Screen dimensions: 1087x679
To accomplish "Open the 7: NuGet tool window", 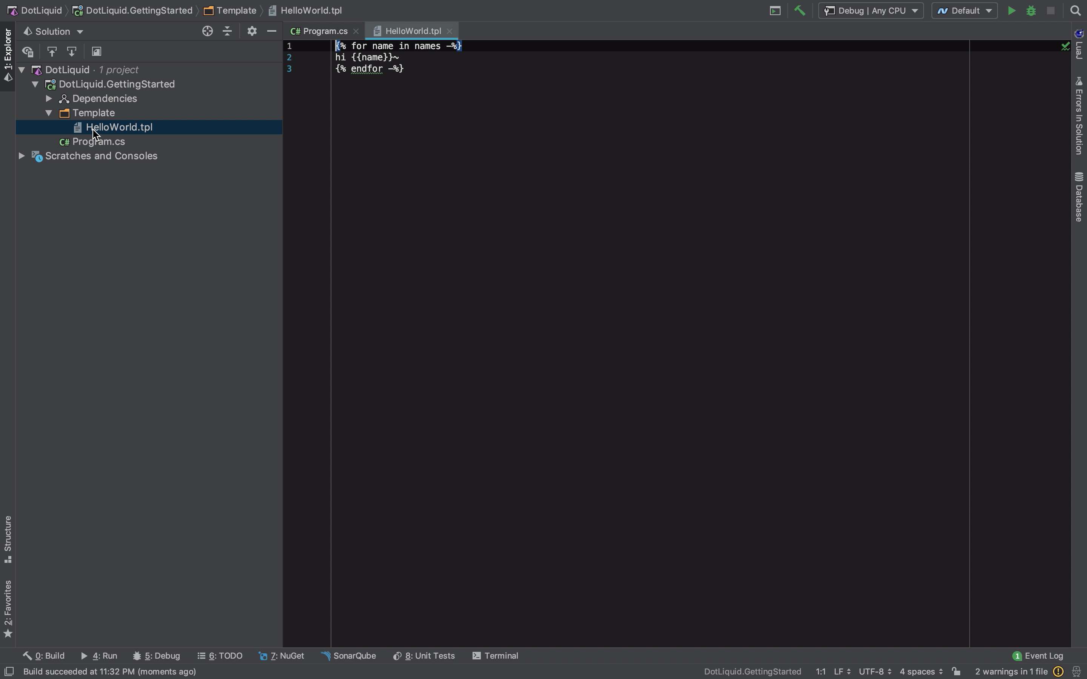I will click(x=282, y=656).
